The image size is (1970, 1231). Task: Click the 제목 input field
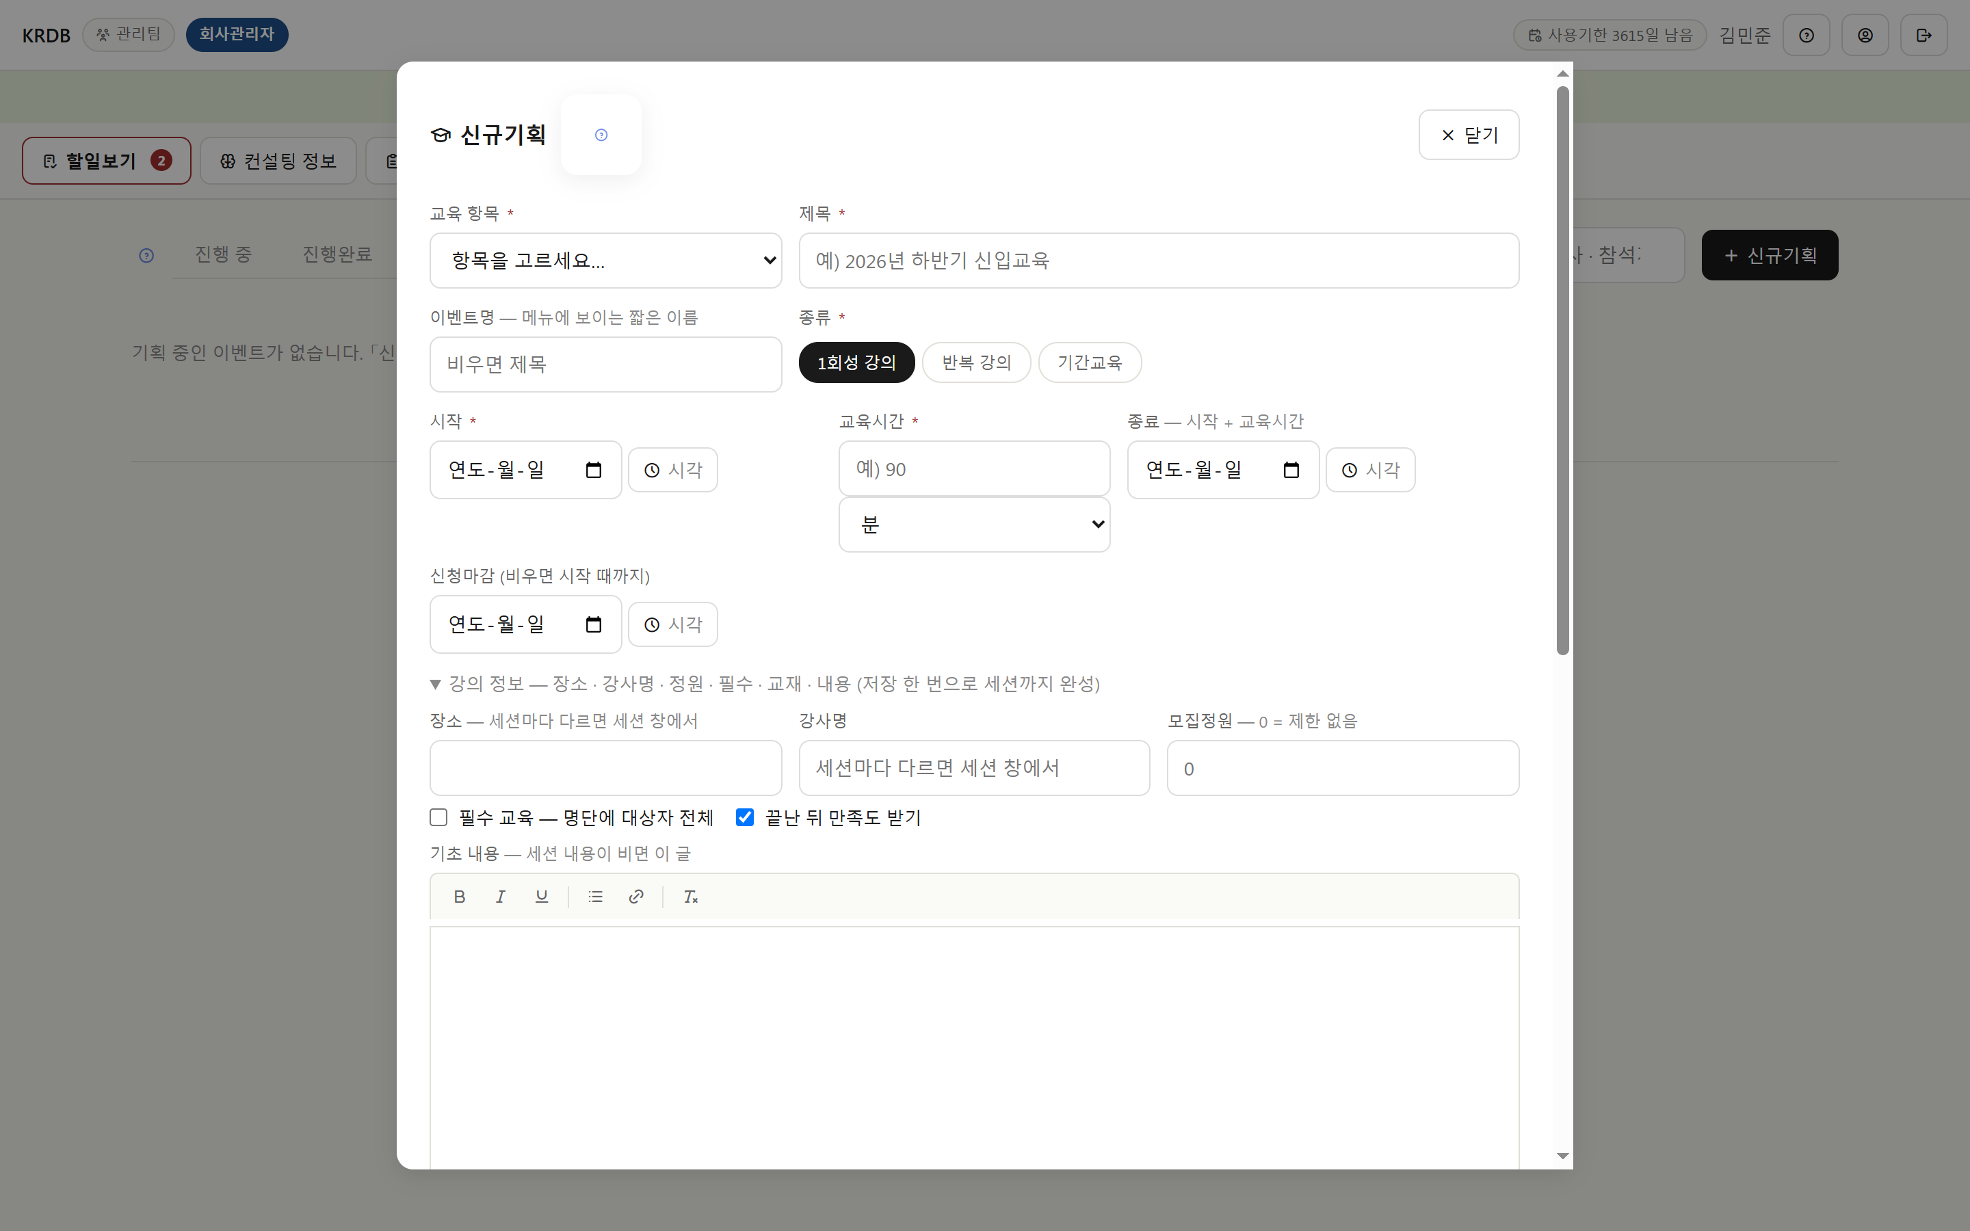tap(1158, 261)
